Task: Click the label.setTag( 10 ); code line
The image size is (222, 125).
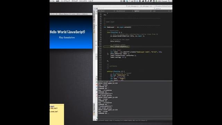Action: (x=118, y=57)
